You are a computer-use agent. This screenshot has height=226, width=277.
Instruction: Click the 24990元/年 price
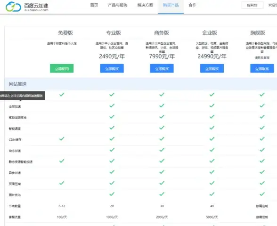click(212, 56)
